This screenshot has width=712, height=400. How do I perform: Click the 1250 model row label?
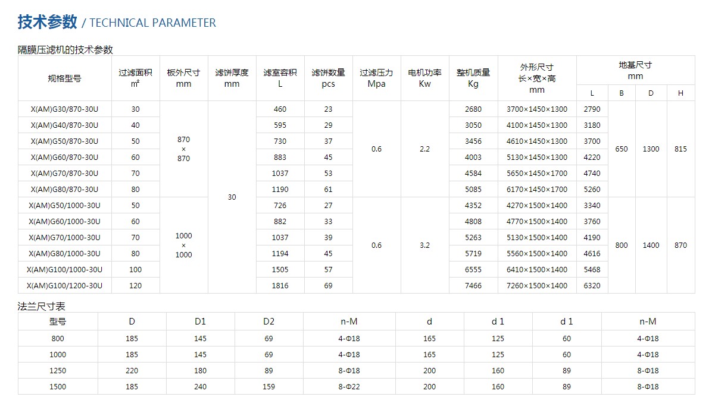click(58, 371)
